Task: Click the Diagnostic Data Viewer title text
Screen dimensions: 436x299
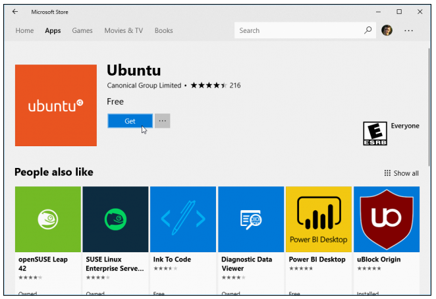Action: click(x=246, y=263)
